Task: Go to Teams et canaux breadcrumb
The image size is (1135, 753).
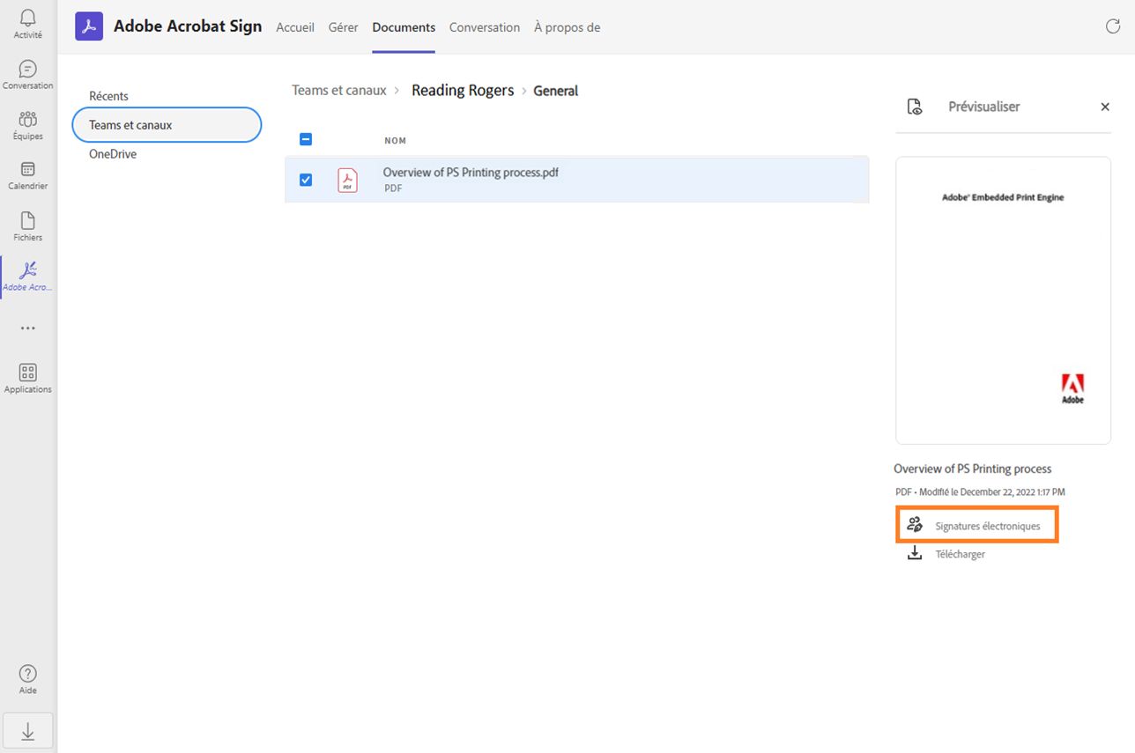Action: point(339,91)
